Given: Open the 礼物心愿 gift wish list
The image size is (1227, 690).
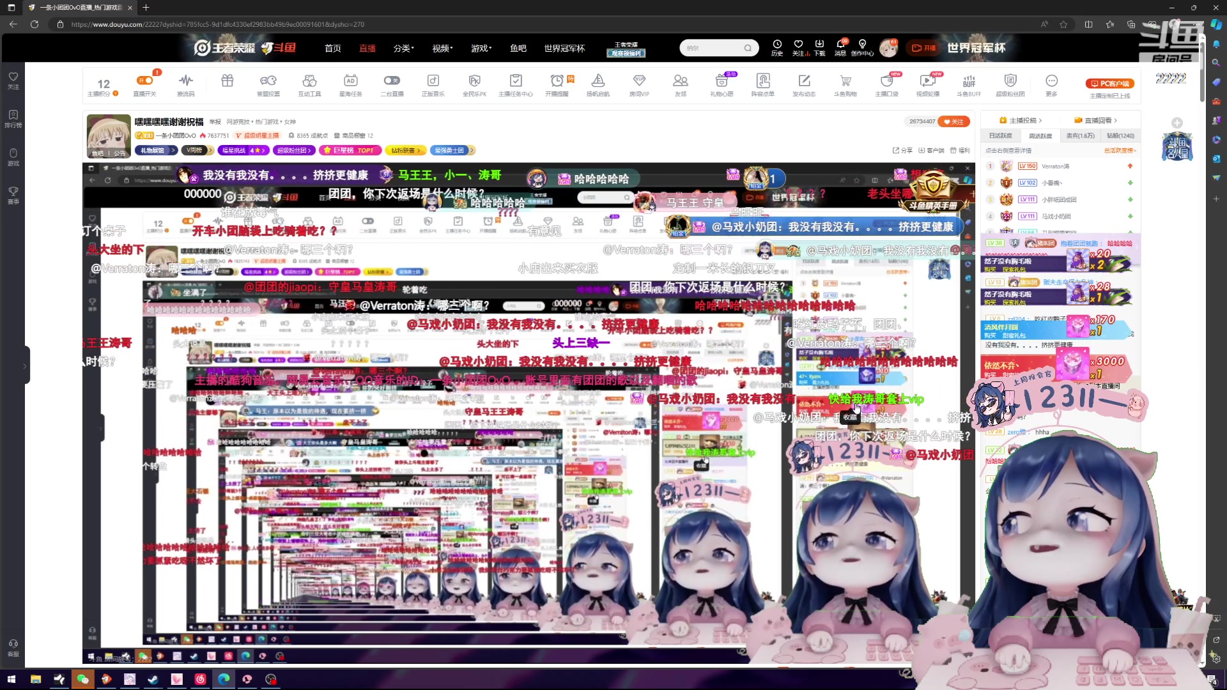Looking at the screenshot, I should click(722, 84).
